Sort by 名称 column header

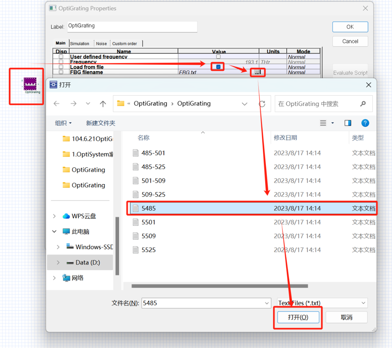pos(144,138)
